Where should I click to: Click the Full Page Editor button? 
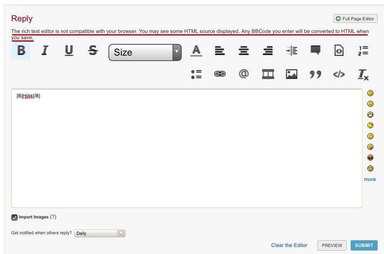coord(355,18)
